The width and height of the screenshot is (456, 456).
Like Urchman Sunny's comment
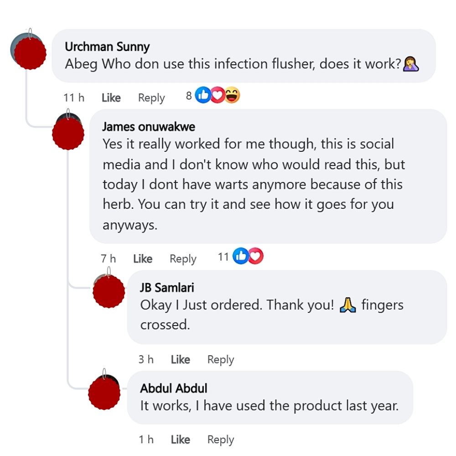pos(111,98)
